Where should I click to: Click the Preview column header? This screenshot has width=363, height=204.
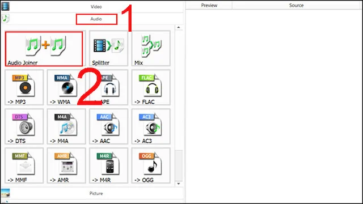tap(209, 5)
